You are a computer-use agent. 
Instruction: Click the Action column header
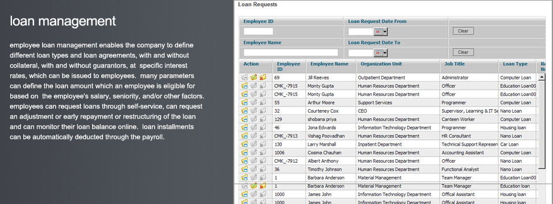click(x=251, y=64)
